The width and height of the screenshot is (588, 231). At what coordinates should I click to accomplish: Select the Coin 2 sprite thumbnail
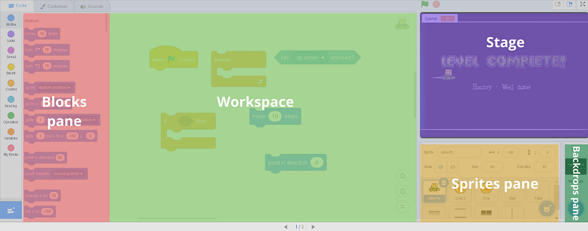tap(460, 192)
